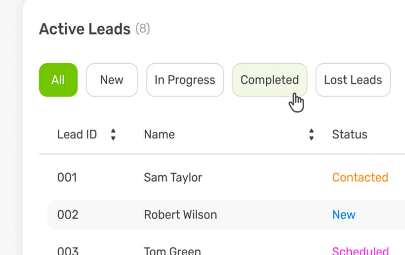This screenshot has width=405, height=255.
Task: Select lead ID 002 cell
Action: (68, 215)
